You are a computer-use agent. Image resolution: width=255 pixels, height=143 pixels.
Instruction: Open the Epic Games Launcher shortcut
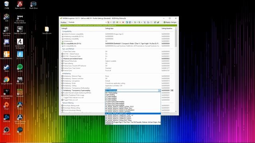pyautogui.click(x=6, y=31)
